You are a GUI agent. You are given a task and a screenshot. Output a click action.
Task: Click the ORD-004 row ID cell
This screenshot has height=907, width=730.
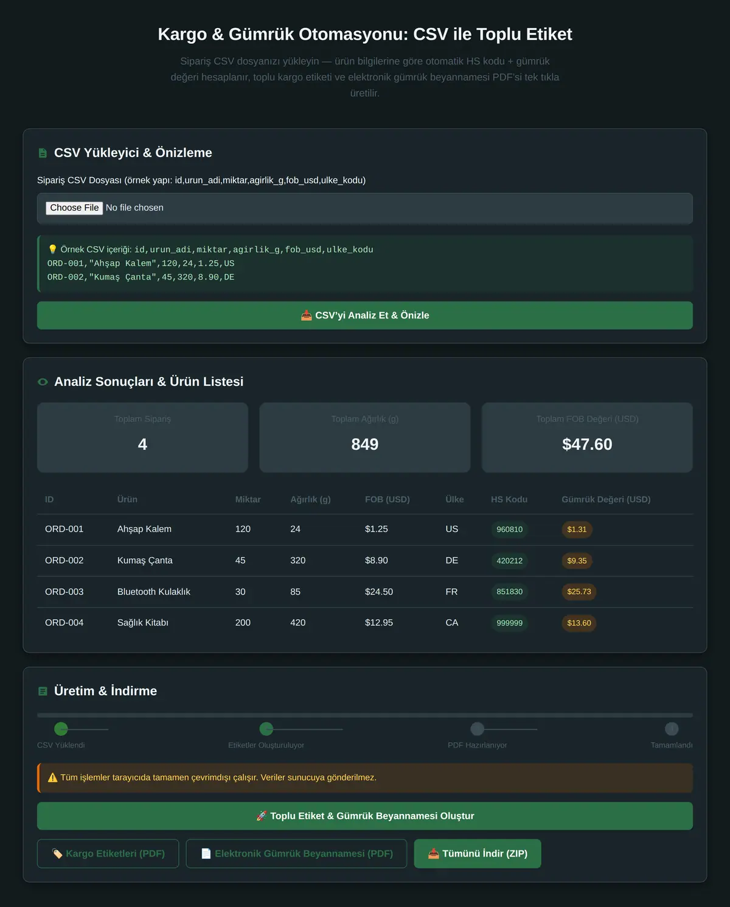pyautogui.click(x=64, y=623)
